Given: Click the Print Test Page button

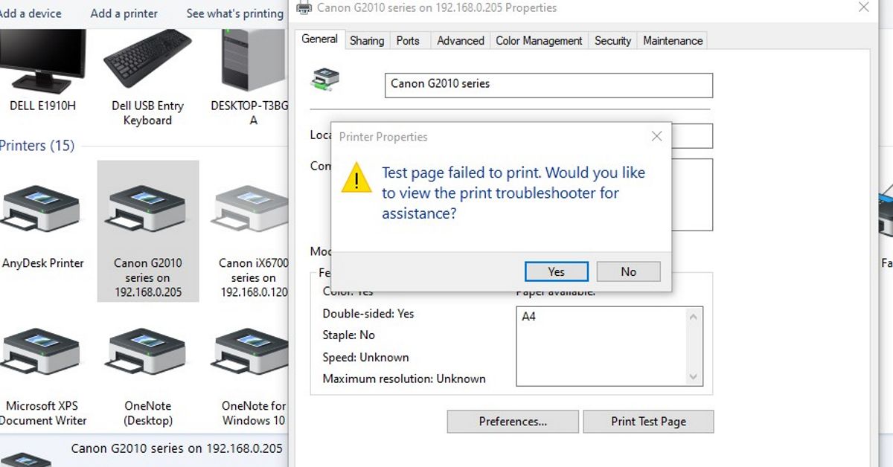Looking at the screenshot, I should pyautogui.click(x=648, y=421).
